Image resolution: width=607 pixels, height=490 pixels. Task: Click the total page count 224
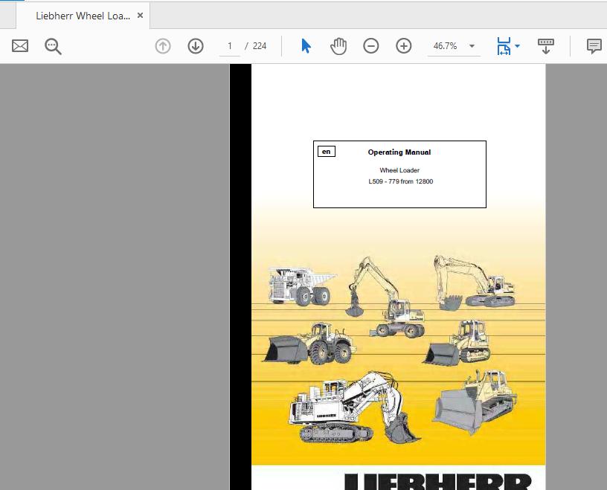pos(260,46)
